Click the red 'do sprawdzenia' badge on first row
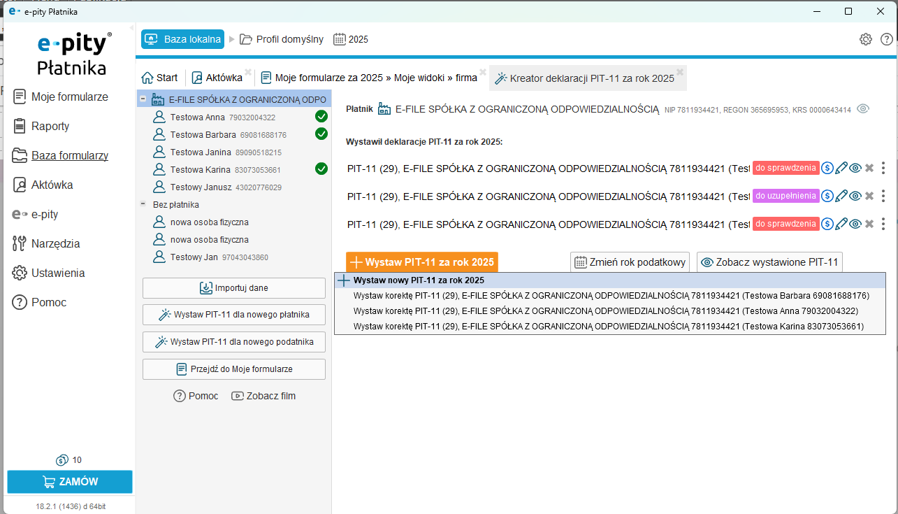898x514 pixels. [785, 168]
